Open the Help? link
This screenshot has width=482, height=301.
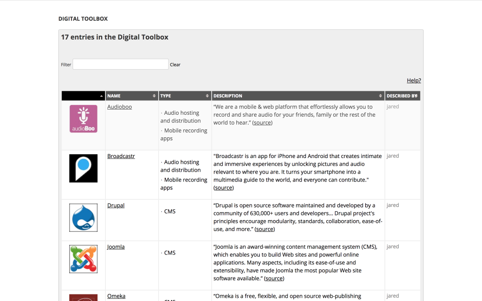point(414,80)
